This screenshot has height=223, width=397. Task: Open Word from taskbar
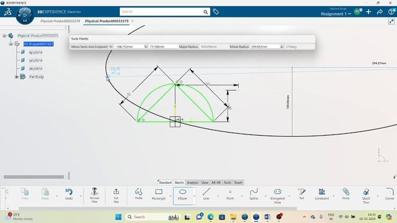coord(267,217)
